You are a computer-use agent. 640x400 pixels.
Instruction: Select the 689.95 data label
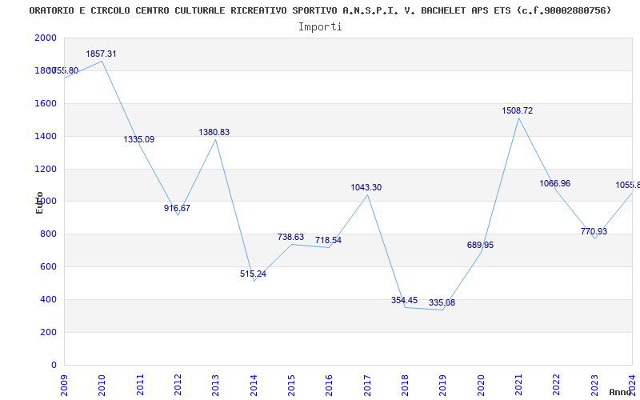point(480,246)
